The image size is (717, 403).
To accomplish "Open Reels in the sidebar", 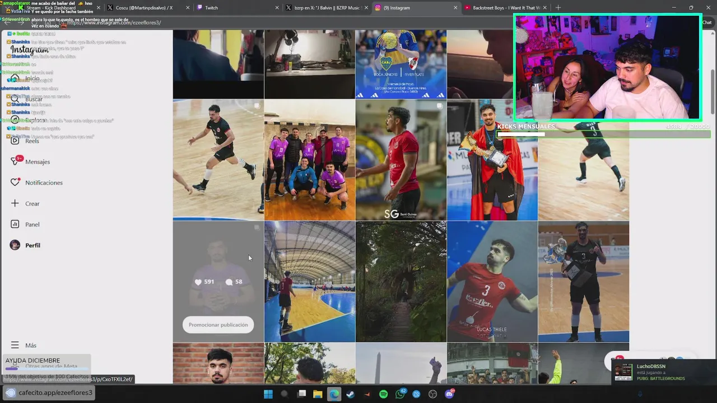I will (32, 141).
